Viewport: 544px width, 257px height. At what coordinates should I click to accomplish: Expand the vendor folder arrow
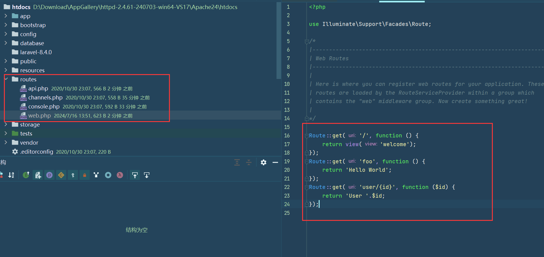[x=6, y=142]
